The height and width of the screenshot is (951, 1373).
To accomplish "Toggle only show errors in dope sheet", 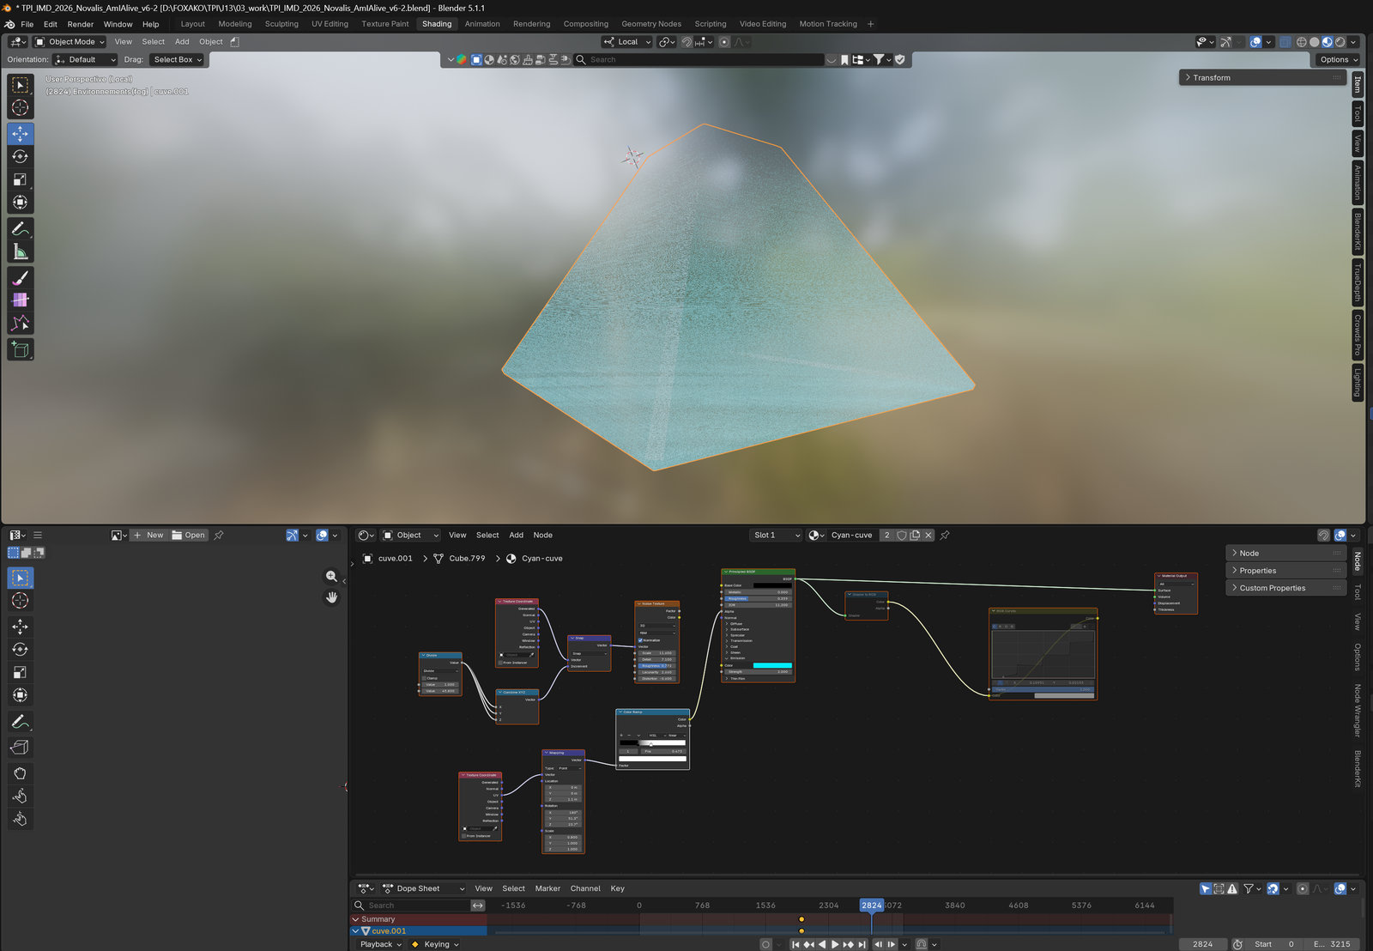I will tap(1232, 888).
